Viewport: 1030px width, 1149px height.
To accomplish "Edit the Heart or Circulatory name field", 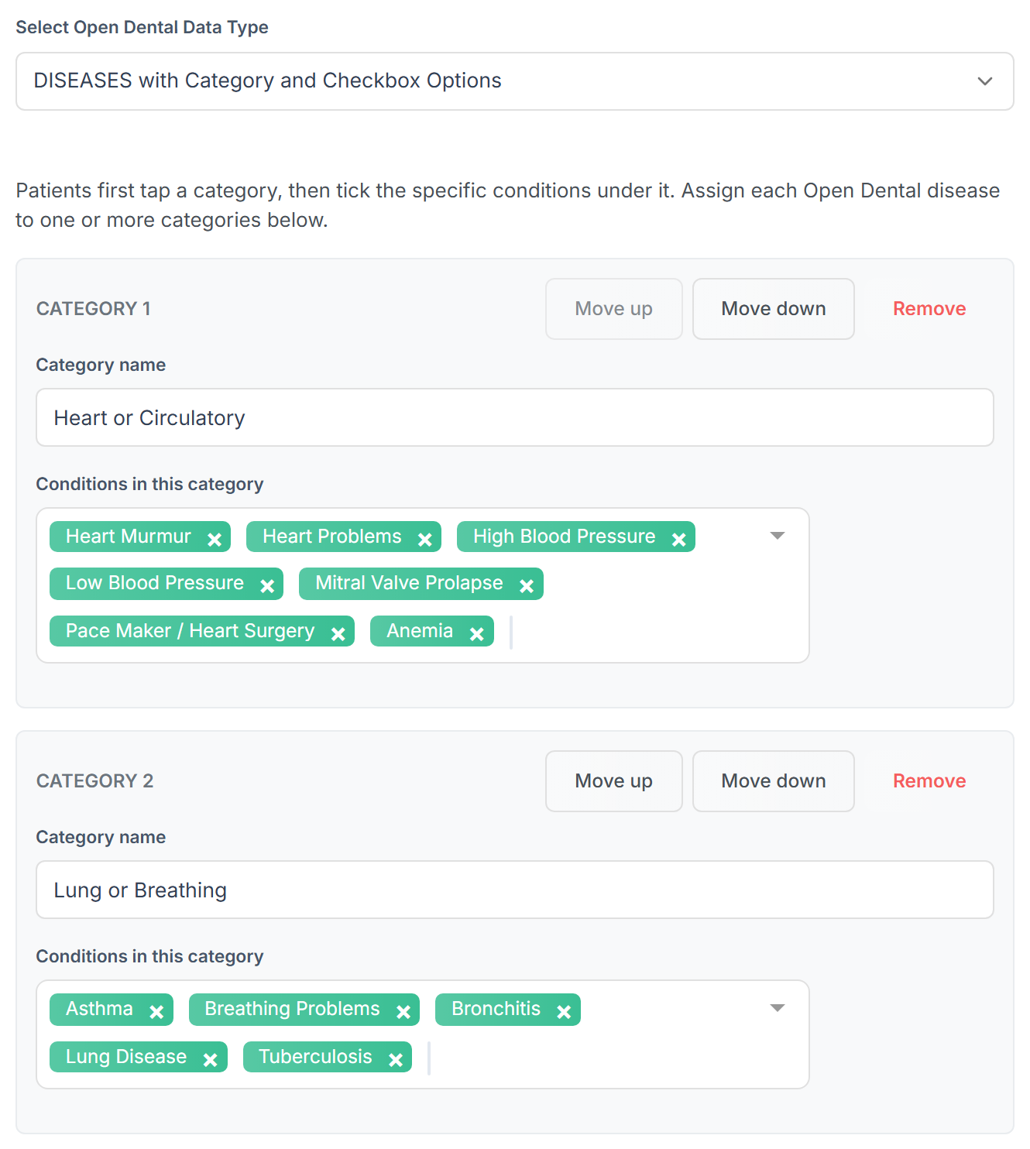I will (x=515, y=417).
